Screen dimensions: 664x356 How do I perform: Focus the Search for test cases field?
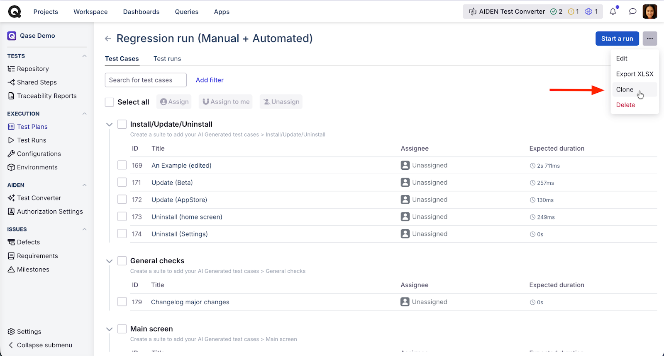coord(146,80)
